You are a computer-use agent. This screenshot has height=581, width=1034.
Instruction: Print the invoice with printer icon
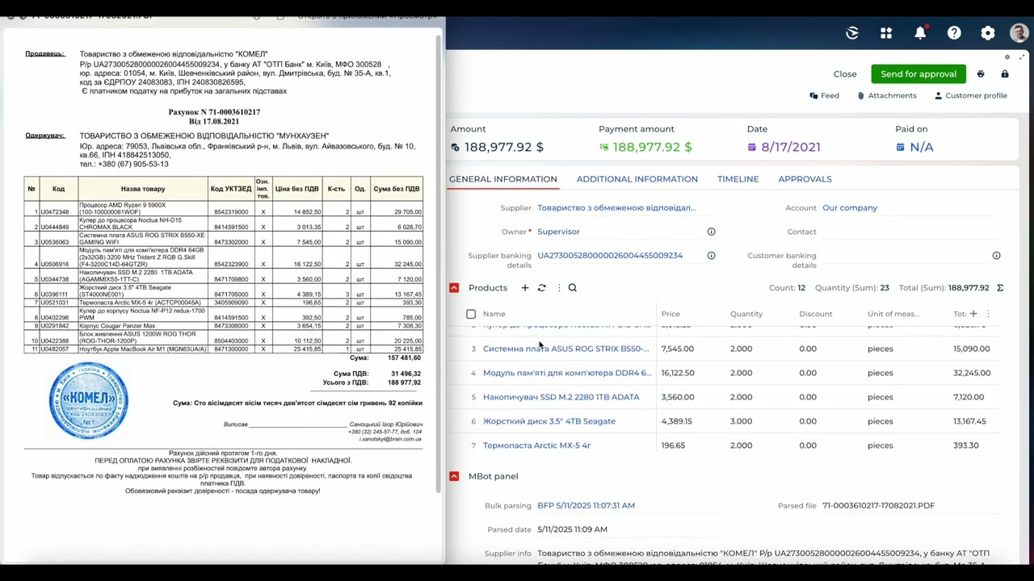tap(981, 74)
